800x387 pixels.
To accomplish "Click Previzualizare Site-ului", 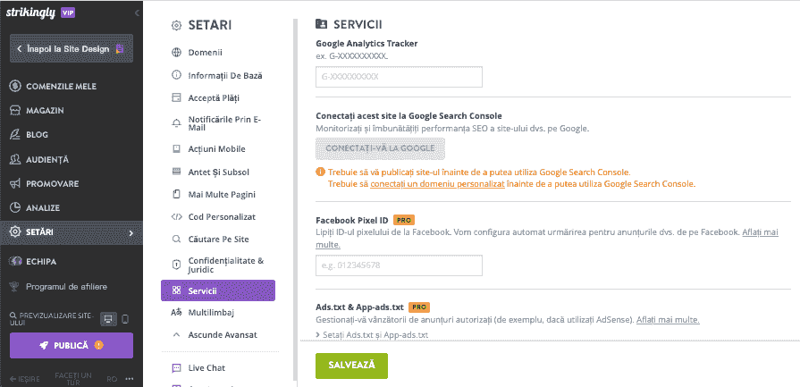I will click(52, 319).
